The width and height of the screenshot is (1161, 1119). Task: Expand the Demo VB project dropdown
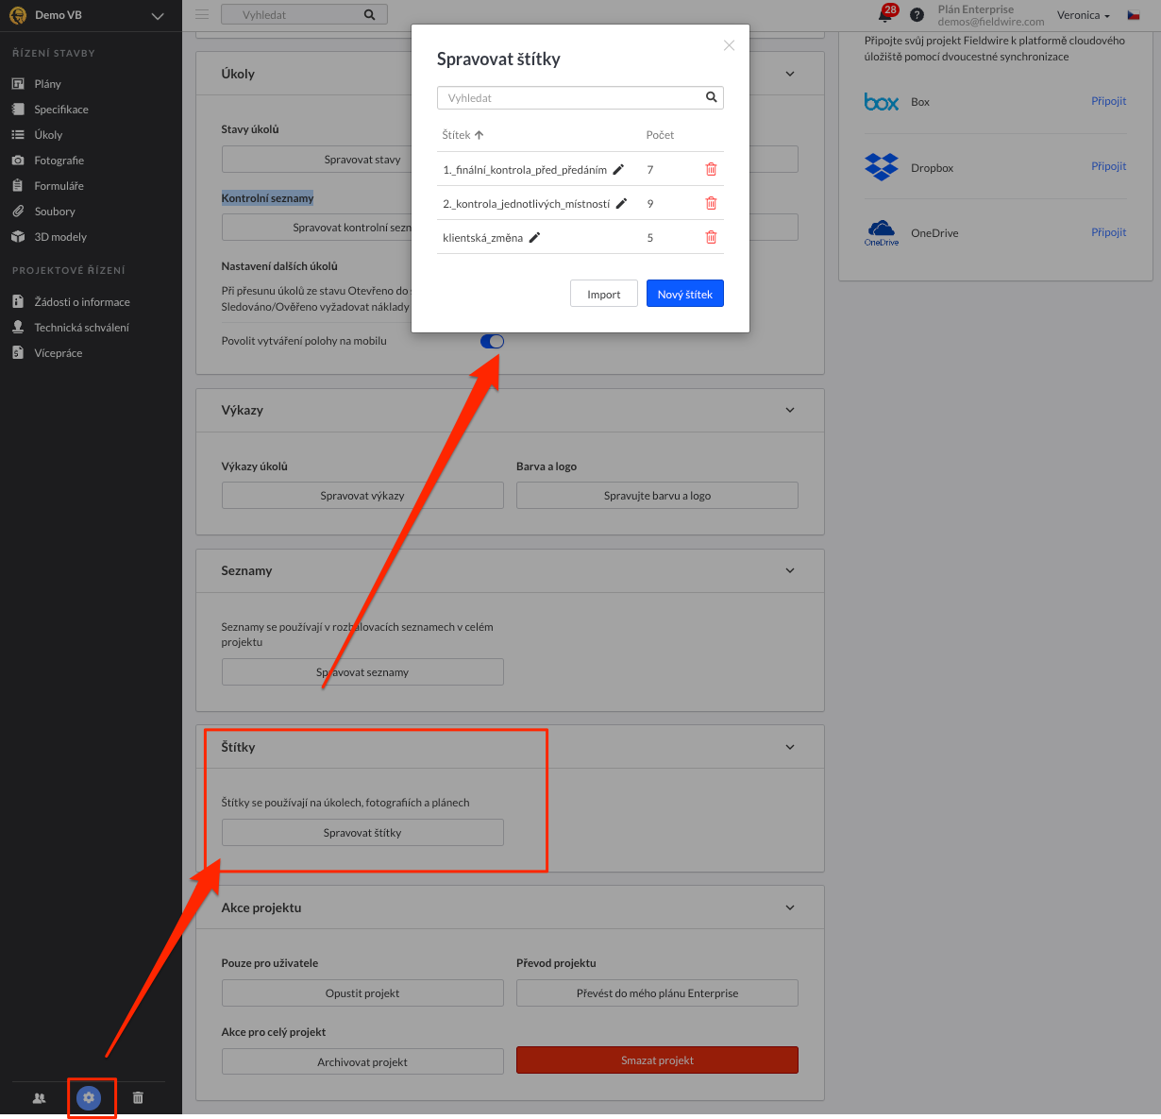point(158,16)
